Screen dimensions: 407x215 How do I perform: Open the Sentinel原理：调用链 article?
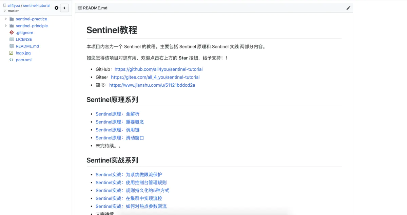click(x=117, y=130)
